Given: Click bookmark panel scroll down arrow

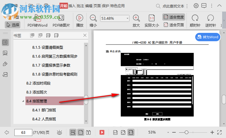Looking at the screenshot, I should (x=86, y=121).
